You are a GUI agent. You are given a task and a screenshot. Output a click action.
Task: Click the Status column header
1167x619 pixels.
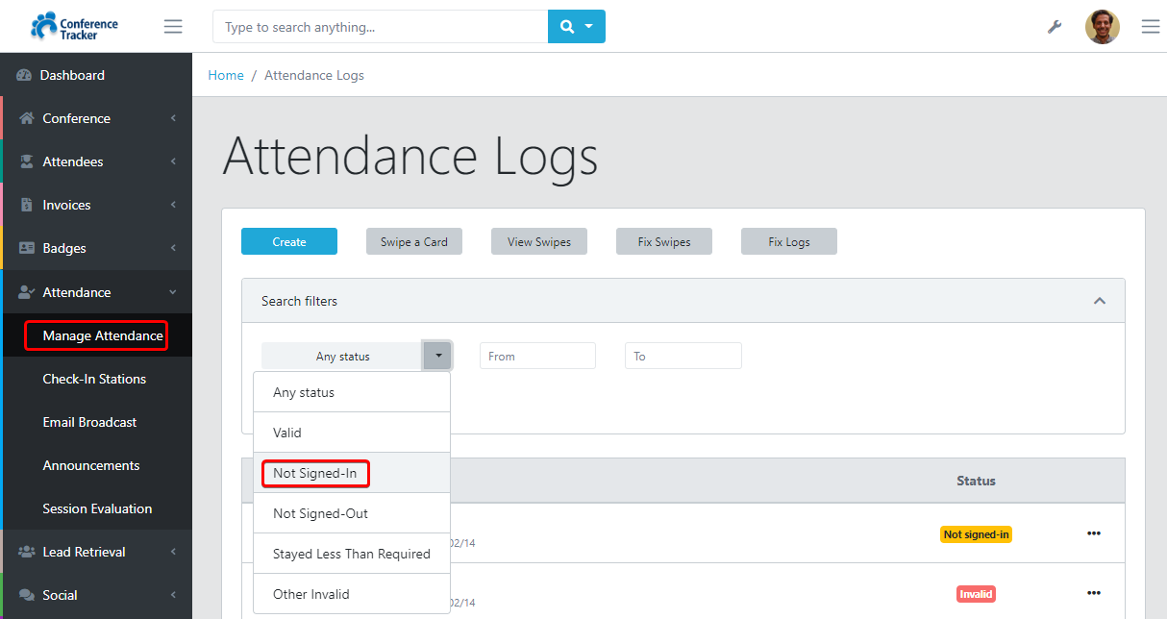[976, 481]
